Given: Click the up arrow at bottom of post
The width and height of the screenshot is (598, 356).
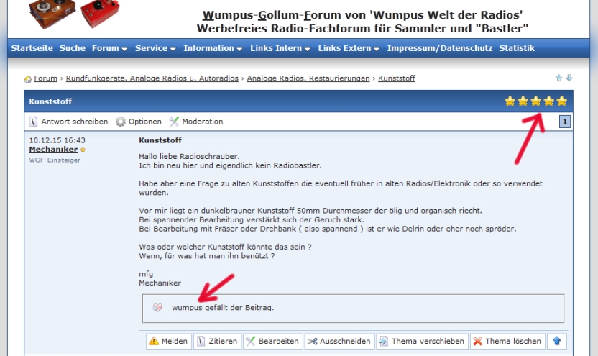Looking at the screenshot, I should pyautogui.click(x=556, y=342).
